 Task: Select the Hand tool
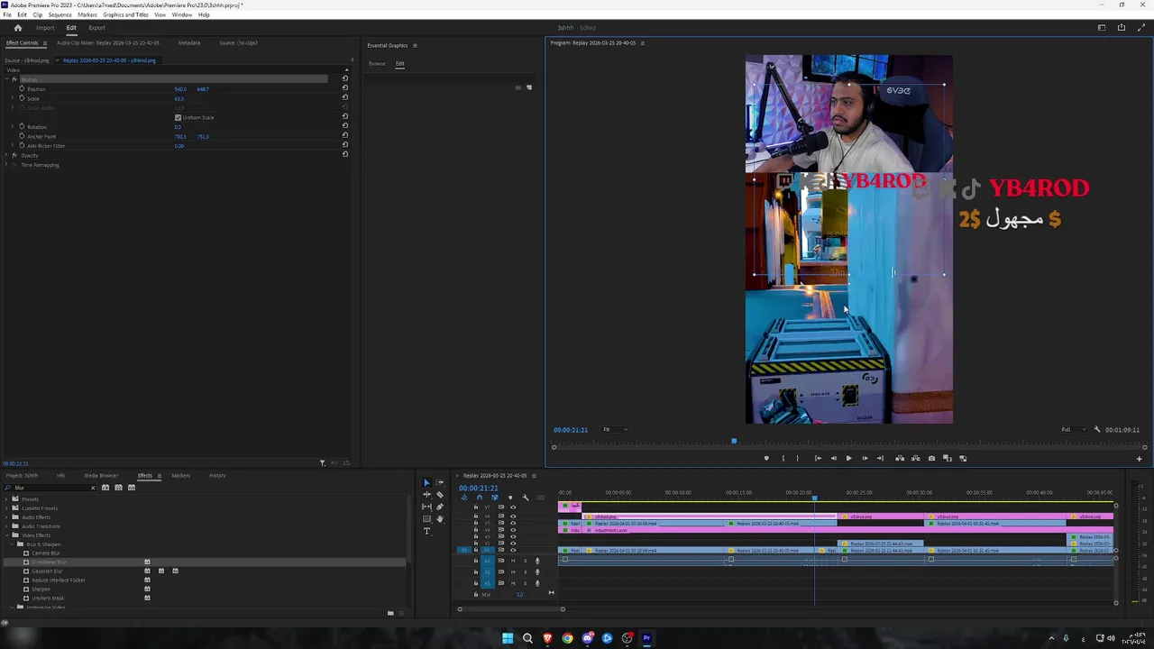click(x=440, y=519)
